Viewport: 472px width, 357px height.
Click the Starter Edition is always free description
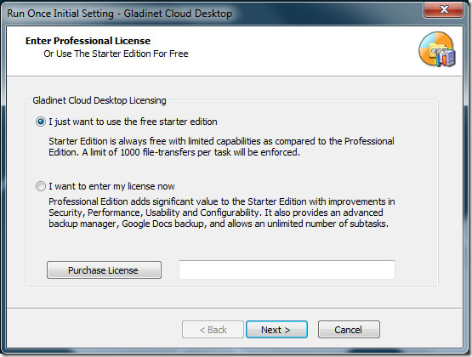(222, 147)
